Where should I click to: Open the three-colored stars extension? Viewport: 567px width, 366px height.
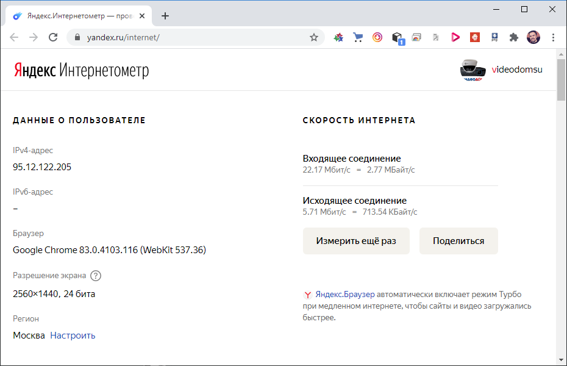click(x=338, y=37)
